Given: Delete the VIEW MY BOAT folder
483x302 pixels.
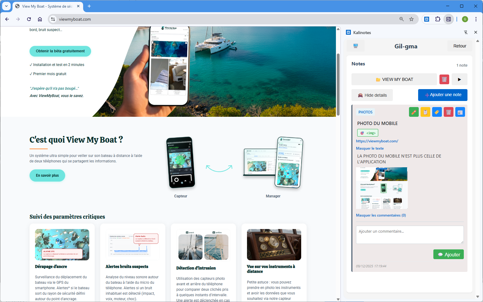Looking at the screenshot, I should click(x=444, y=79).
